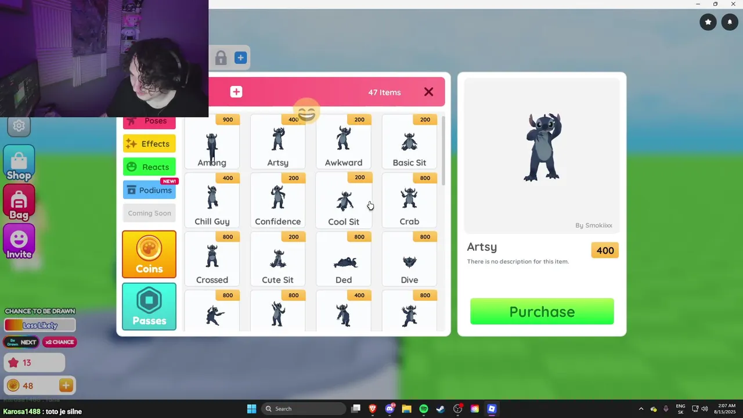Open the clock showing 2:07 AM
This screenshot has width=743, height=418.
(726, 409)
